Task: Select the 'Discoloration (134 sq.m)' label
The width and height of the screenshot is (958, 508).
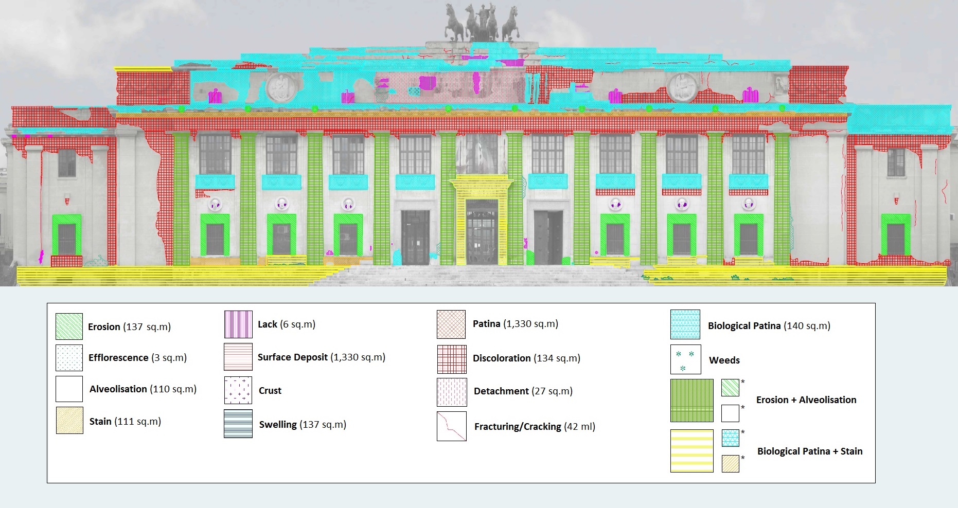Action: point(526,358)
